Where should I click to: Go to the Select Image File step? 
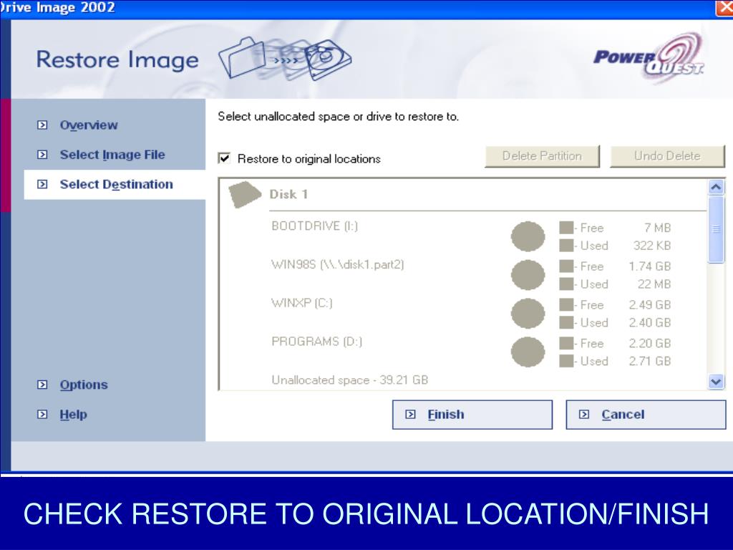click(x=112, y=155)
